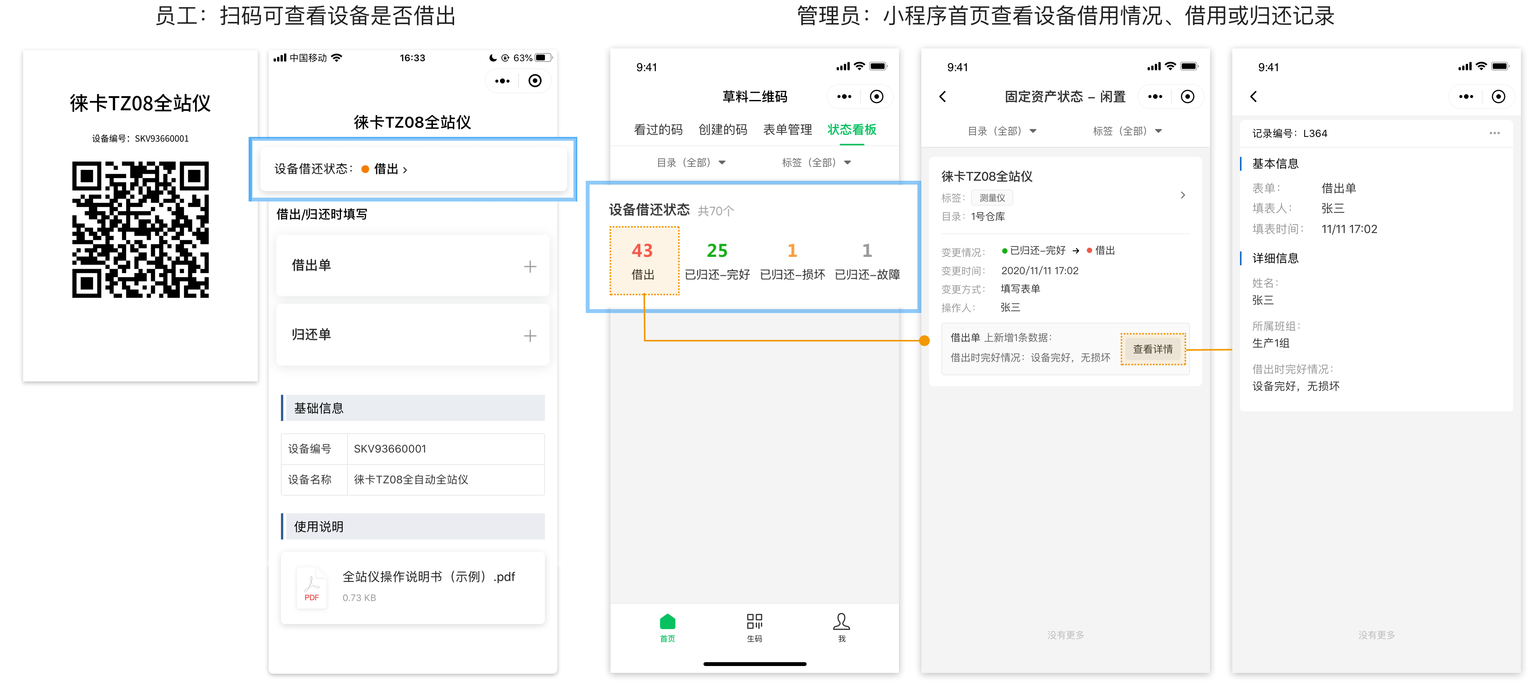1534x686 pixels.
Task: Click 查看详情 button on 借出单 record
Action: [x=1153, y=349]
